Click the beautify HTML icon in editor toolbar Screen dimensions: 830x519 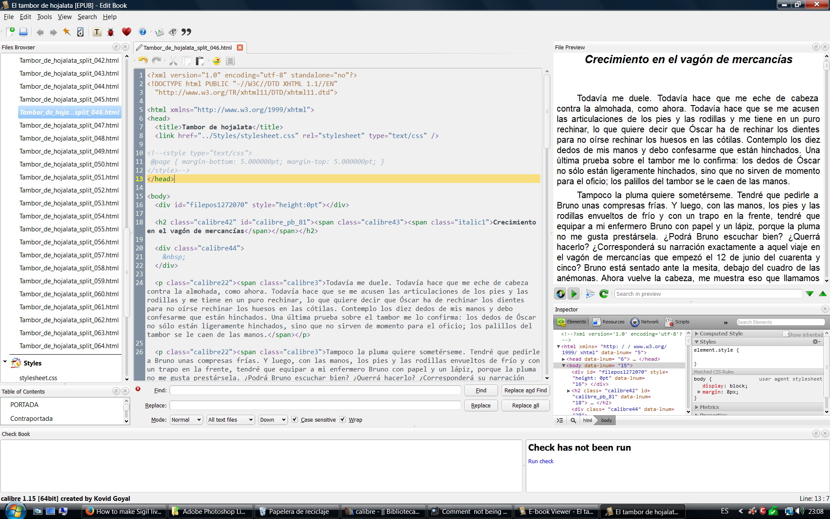230,61
